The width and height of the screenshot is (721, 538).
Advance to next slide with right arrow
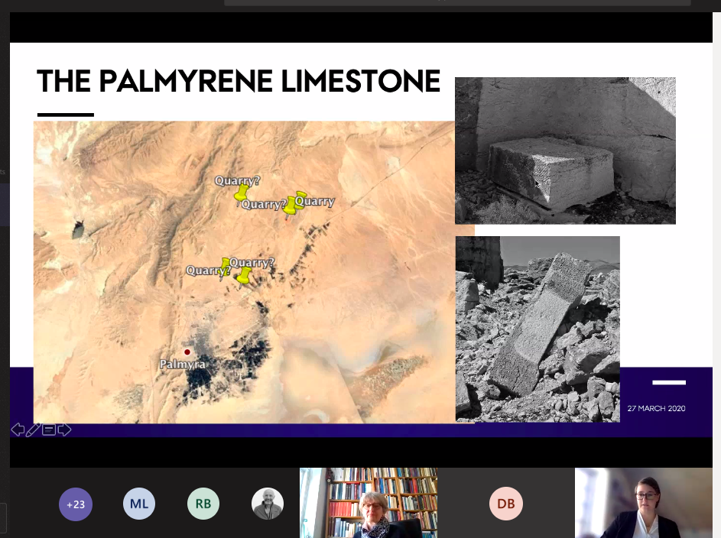pos(64,430)
